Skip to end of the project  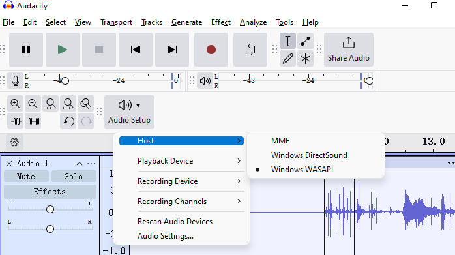coord(172,50)
